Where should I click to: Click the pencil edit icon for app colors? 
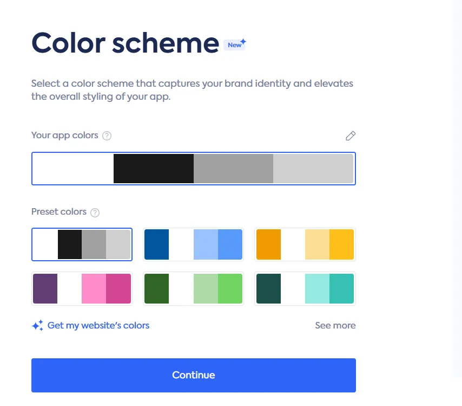click(x=351, y=136)
